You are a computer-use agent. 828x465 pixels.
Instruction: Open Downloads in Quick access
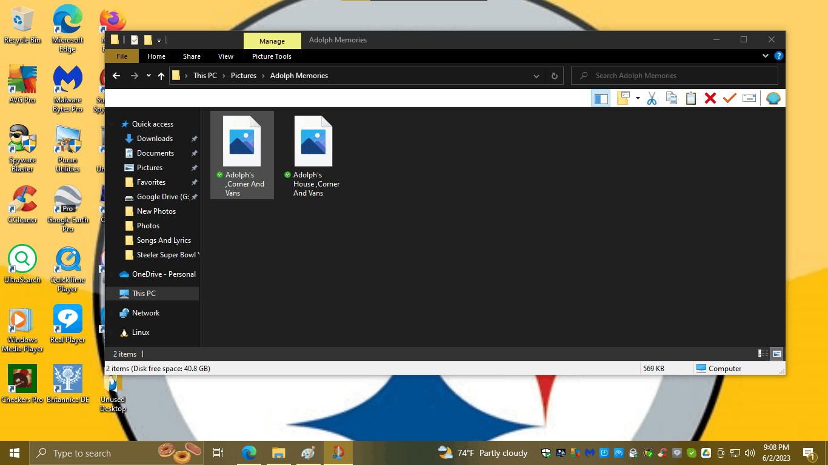tap(155, 139)
